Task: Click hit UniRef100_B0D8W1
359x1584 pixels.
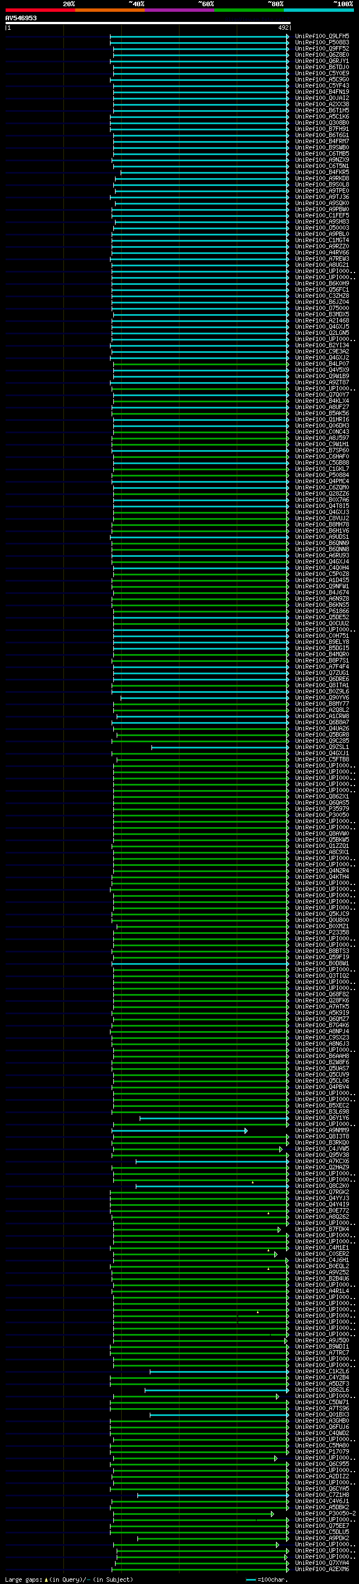Action: (322, 964)
